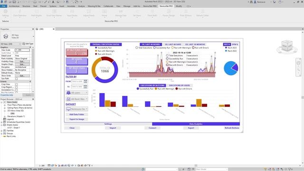Click the Save icon in quick access toolbar
304x171 pixels.
14,2
